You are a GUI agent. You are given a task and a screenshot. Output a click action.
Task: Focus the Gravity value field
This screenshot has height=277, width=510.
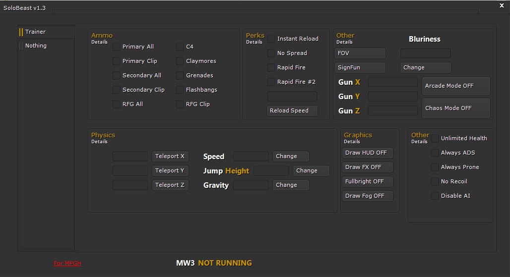[251, 185]
